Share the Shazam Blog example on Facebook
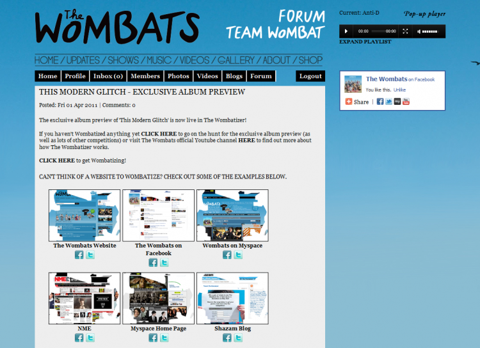The image size is (480, 348). pos(227,338)
